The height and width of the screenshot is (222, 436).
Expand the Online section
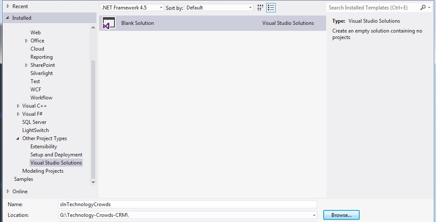(8, 191)
